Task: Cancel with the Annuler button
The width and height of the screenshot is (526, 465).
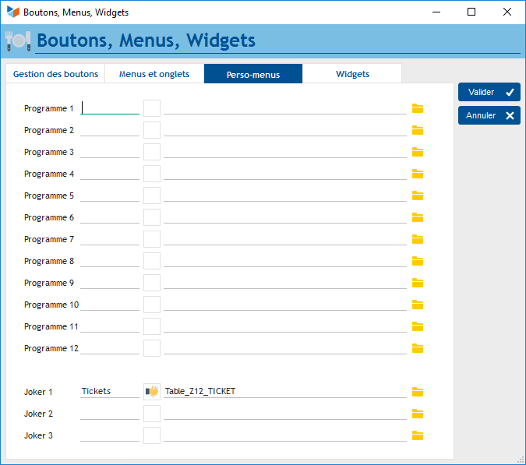Action: click(489, 115)
